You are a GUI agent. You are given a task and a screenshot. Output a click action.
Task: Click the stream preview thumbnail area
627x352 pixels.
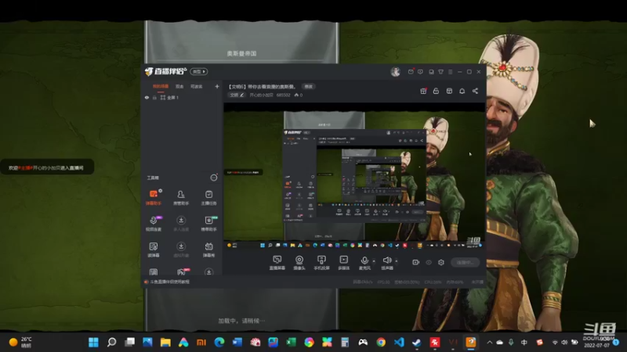click(x=354, y=178)
